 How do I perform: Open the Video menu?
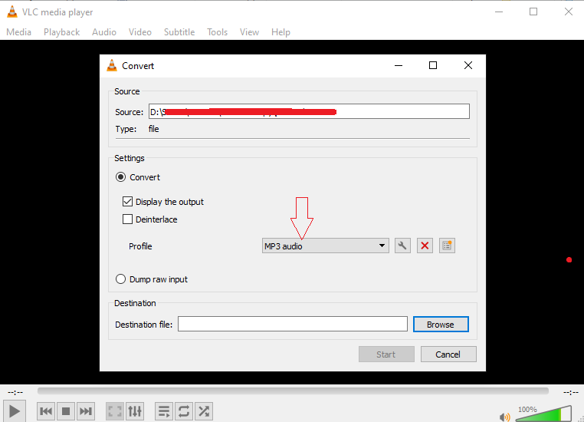pos(140,32)
